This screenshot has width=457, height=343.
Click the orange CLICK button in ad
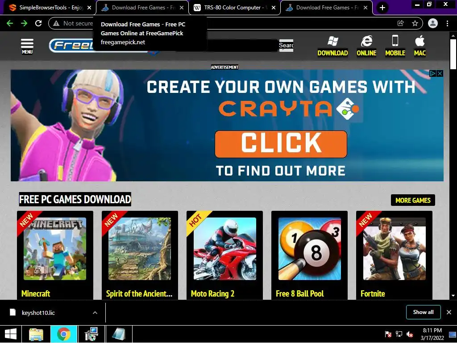coord(281,144)
